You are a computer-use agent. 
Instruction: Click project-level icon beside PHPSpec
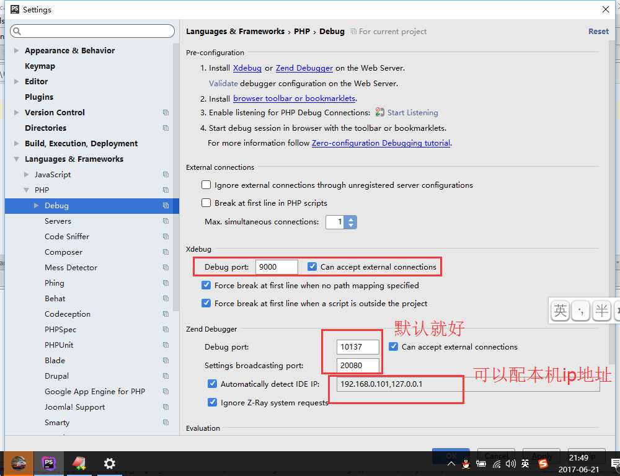[166, 329]
